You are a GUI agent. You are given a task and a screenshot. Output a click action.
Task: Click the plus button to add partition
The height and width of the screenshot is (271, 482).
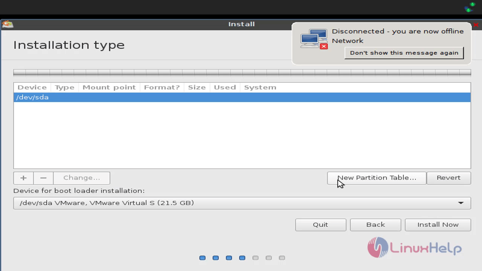pos(23,178)
